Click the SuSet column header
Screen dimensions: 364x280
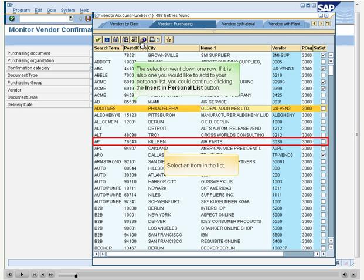pyautogui.click(x=319, y=48)
